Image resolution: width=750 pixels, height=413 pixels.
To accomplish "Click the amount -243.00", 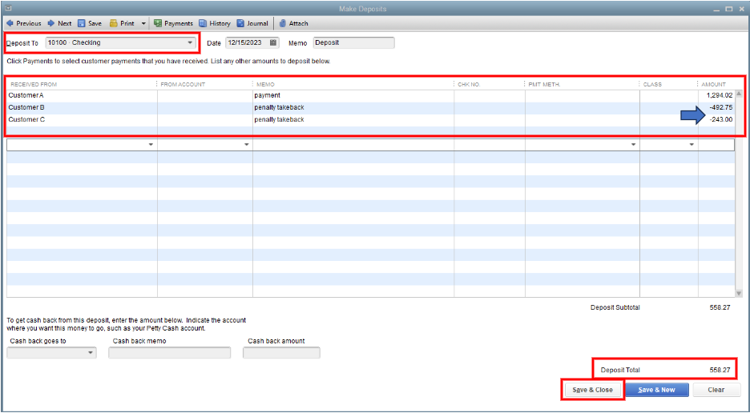I will tap(721, 119).
